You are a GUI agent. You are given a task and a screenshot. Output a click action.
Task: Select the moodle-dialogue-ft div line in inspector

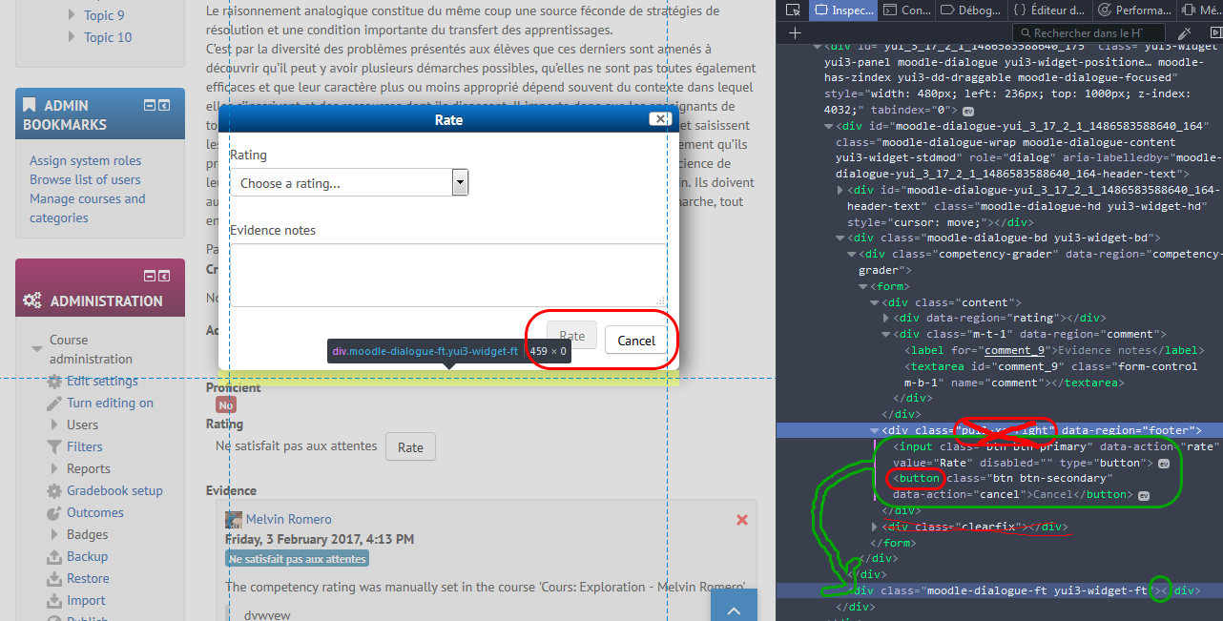pyautogui.click(x=999, y=591)
